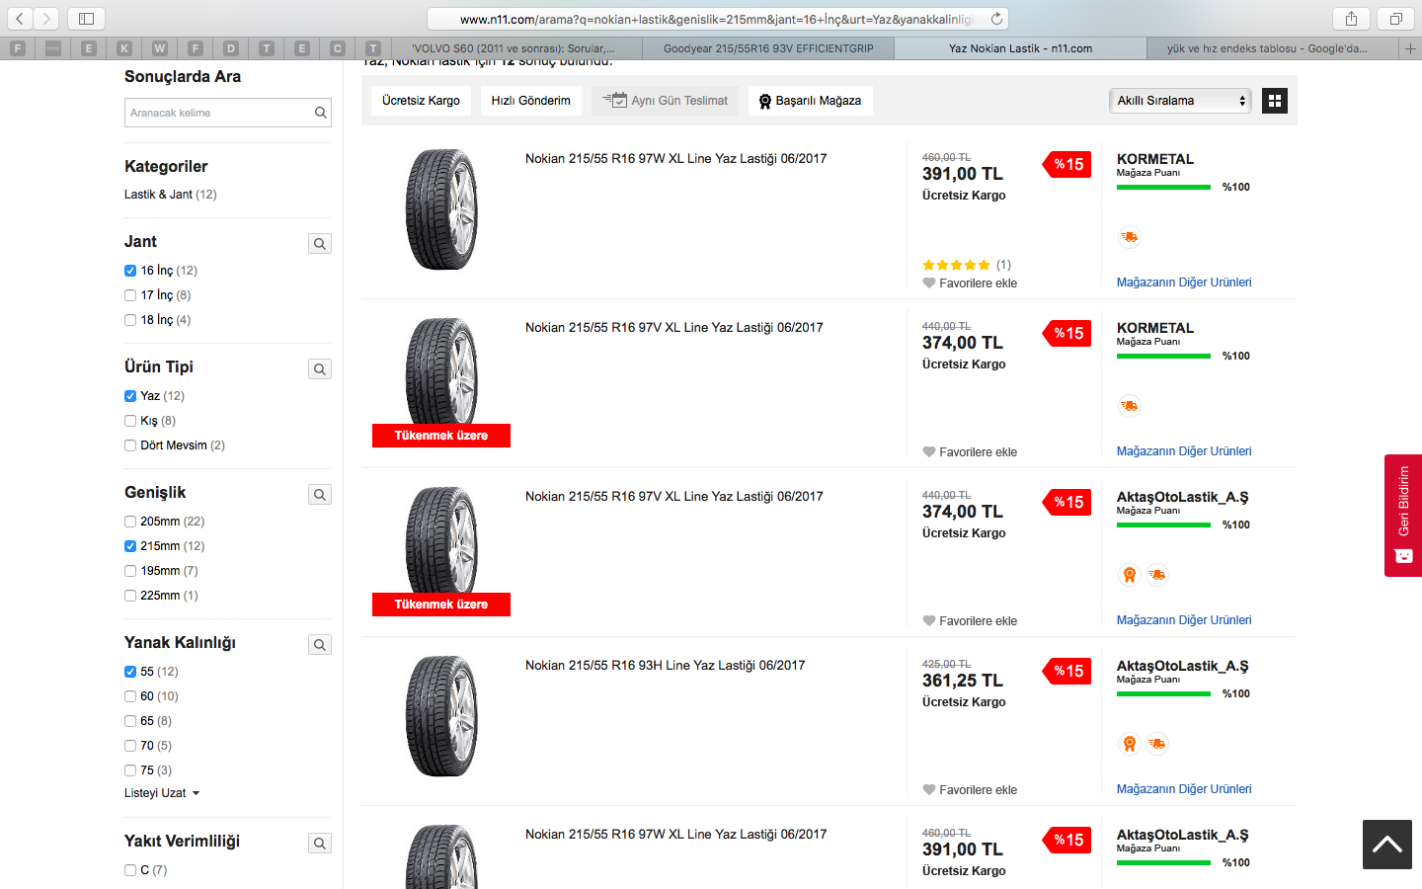1422x889 pixels.
Task: Click store rating bar of first KORMETAL listing
Action: [1163, 187]
